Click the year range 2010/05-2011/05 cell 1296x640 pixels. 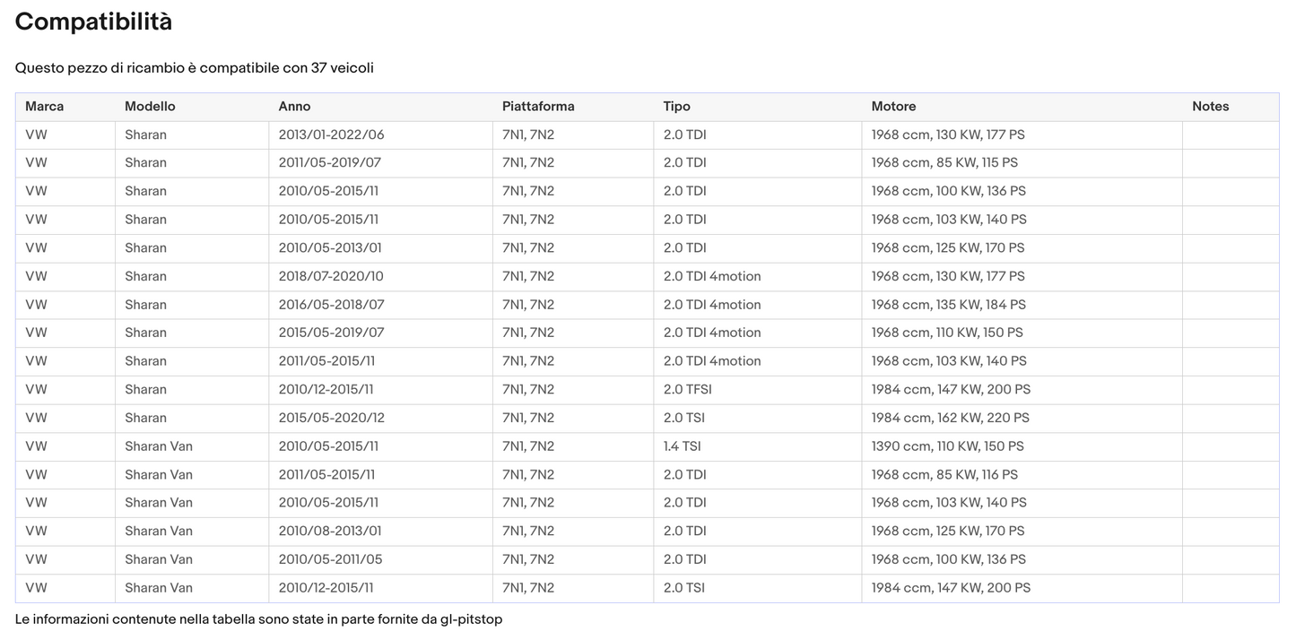(330, 559)
